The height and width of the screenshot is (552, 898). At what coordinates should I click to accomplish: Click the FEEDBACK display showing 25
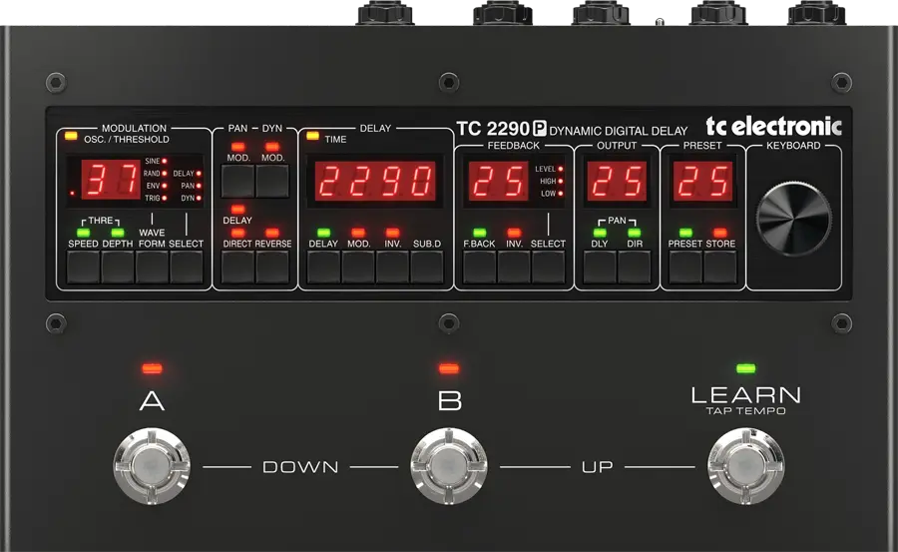[x=498, y=181]
